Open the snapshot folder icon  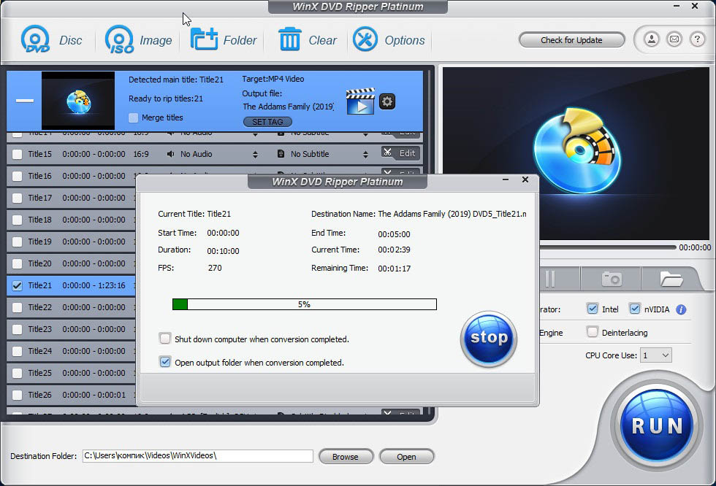click(671, 279)
